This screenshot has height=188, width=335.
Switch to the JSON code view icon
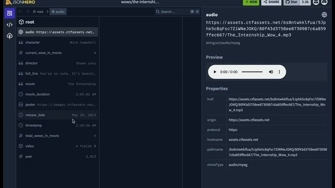pyautogui.click(x=9, y=25)
